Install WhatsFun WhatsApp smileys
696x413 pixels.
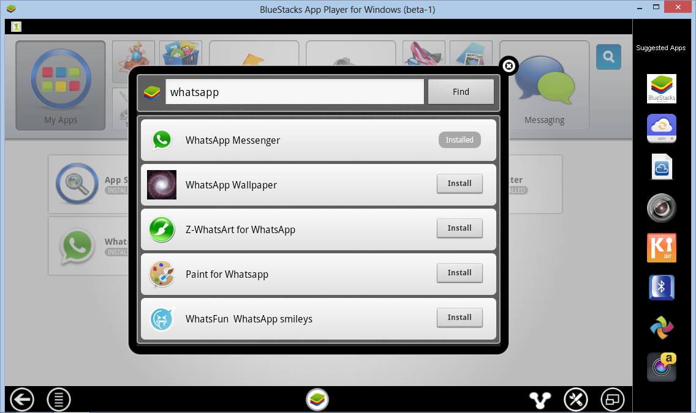pyautogui.click(x=460, y=318)
